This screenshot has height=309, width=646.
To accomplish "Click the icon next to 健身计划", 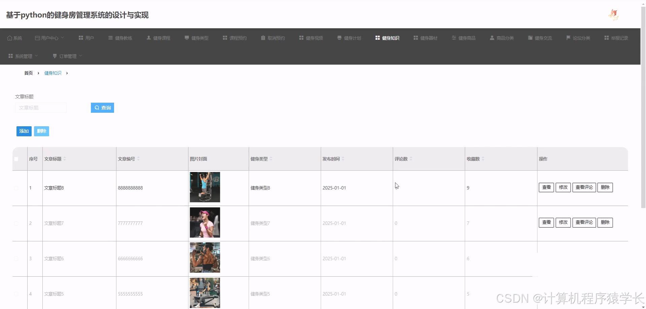I will [x=339, y=38].
